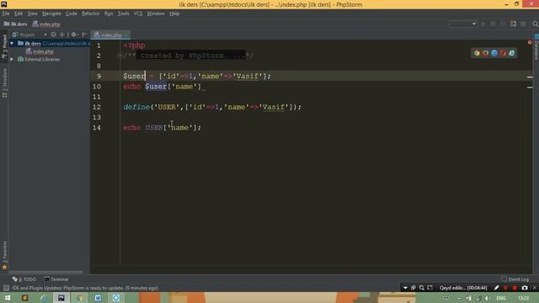The width and height of the screenshot is (539, 303).
Task: Click the red error indicator in editor corner
Action: (530, 43)
